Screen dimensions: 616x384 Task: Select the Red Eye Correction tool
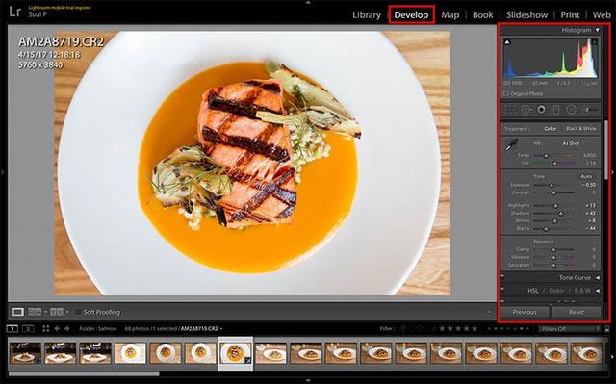click(541, 110)
